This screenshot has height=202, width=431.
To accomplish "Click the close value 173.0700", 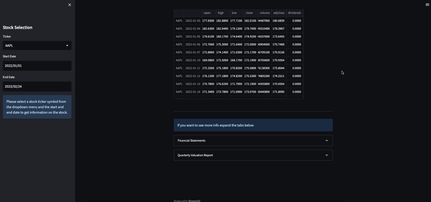I will pos(251,92).
